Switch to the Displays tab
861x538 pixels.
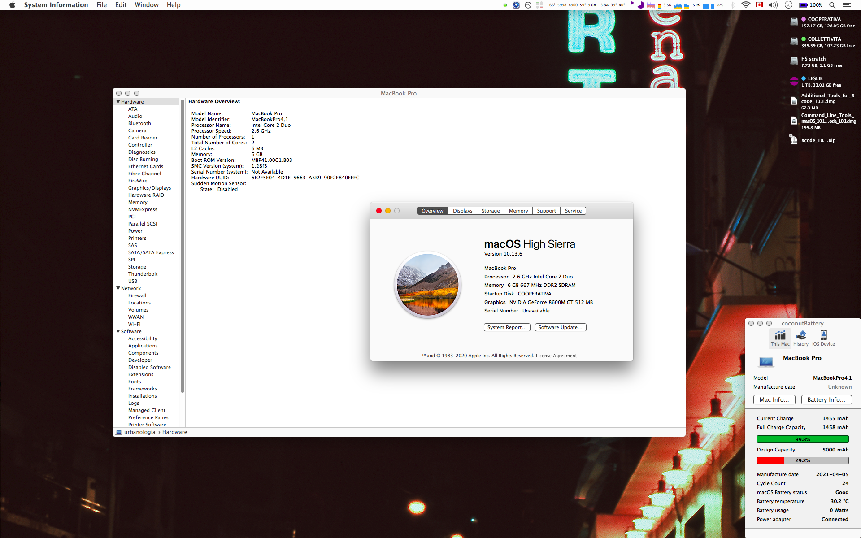[462, 211]
